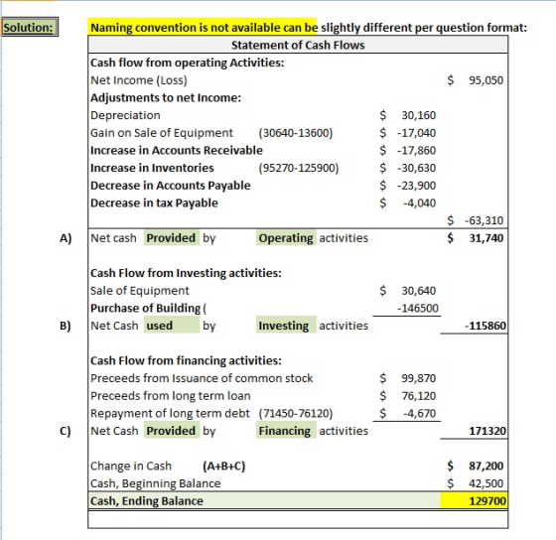556x540 pixels.
Task: Select 'Cash flow from operating Activities:' heading
Action: click(x=188, y=63)
